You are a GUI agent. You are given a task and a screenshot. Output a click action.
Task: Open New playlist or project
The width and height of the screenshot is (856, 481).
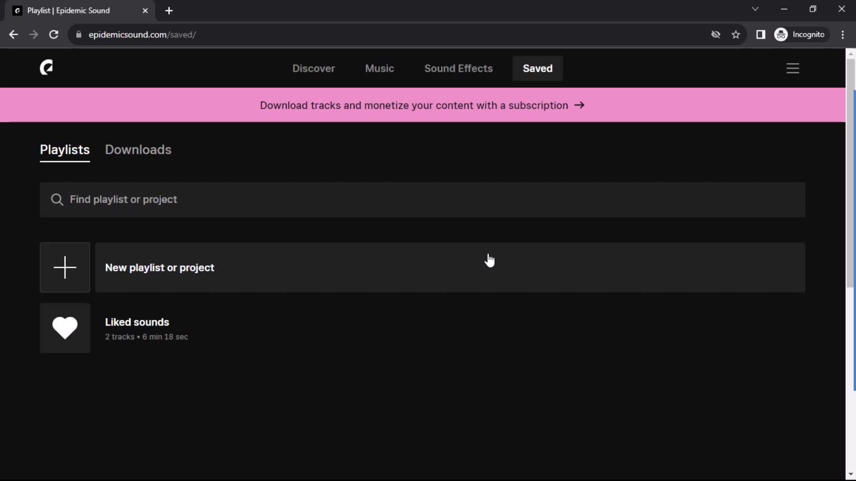tap(160, 267)
